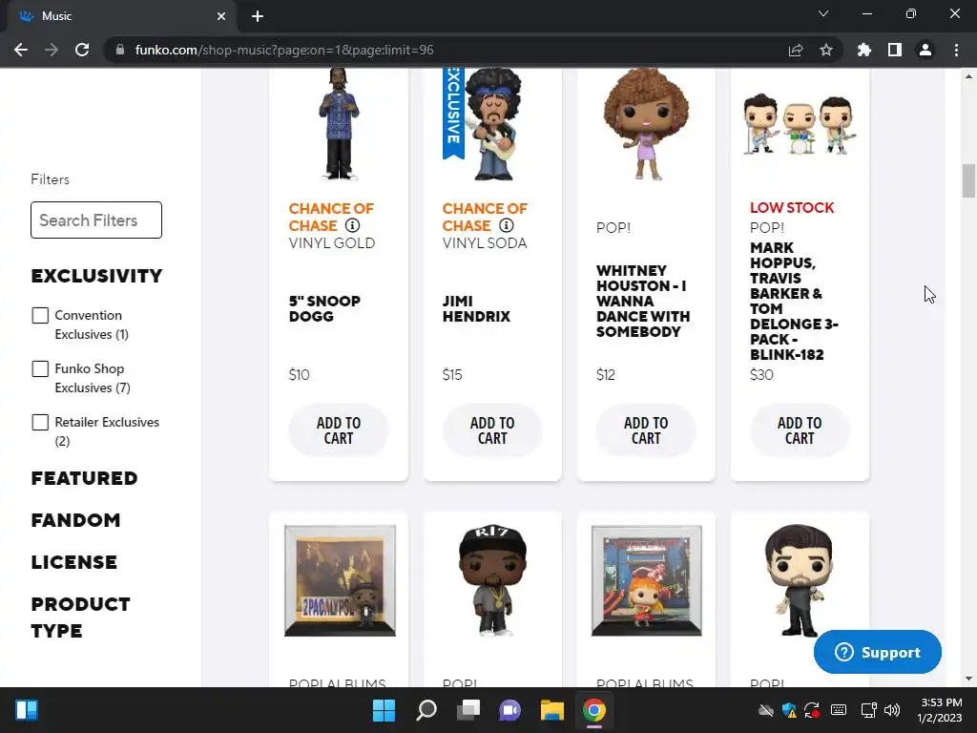Check Retailer Exclusives filter
Viewport: 977px width, 733px height.
(40, 423)
